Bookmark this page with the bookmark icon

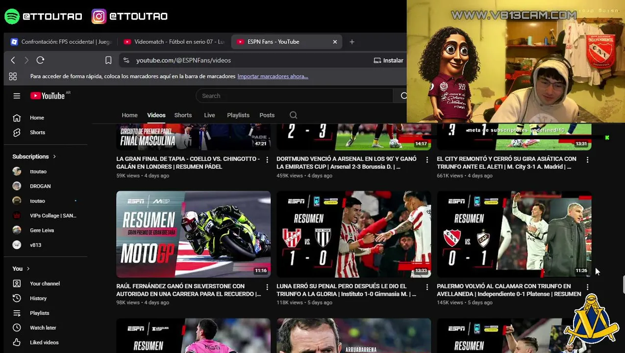point(108,60)
